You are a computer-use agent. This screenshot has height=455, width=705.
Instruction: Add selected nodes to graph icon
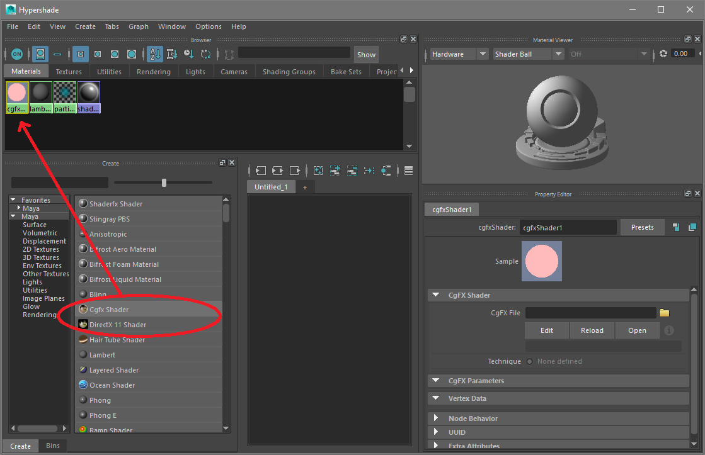335,170
